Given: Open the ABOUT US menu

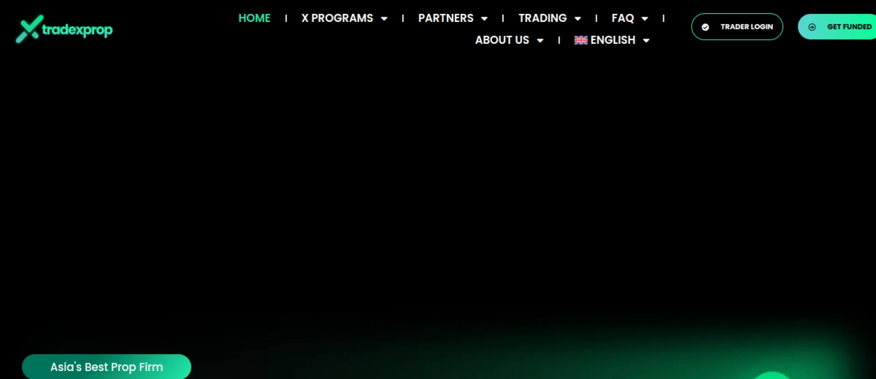Looking at the screenshot, I should [x=502, y=40].
